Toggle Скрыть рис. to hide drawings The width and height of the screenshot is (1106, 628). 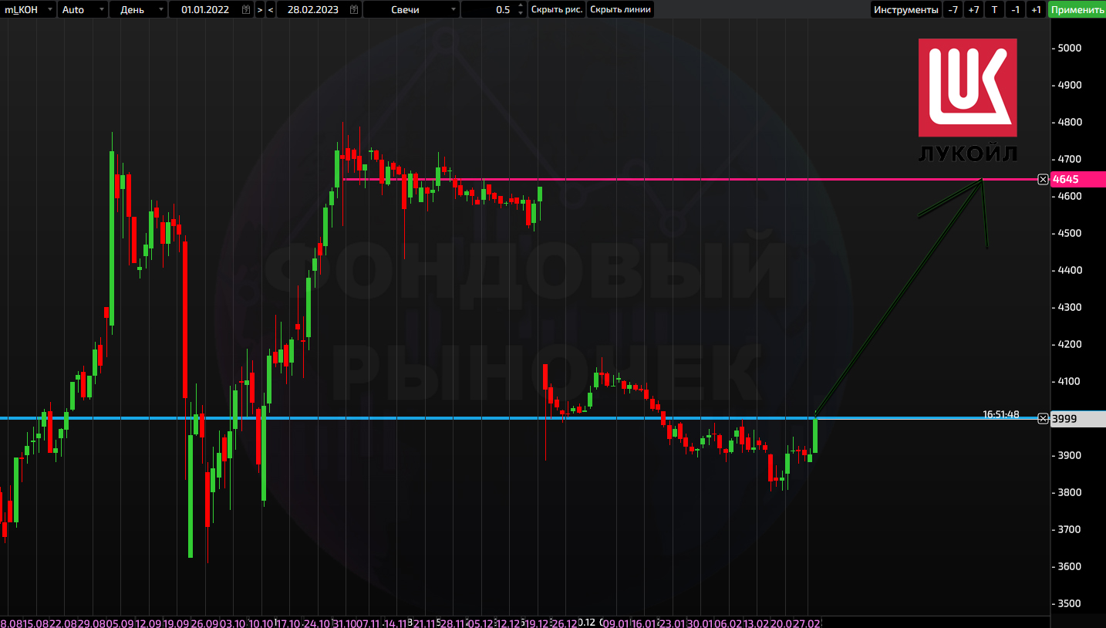[x=557, y=9]
